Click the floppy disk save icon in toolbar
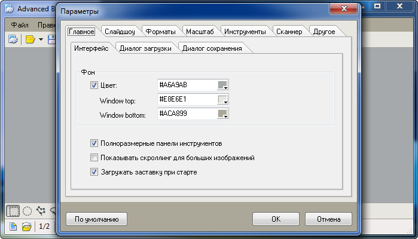The height and width of the screenshot is (239, 418). 51,39
